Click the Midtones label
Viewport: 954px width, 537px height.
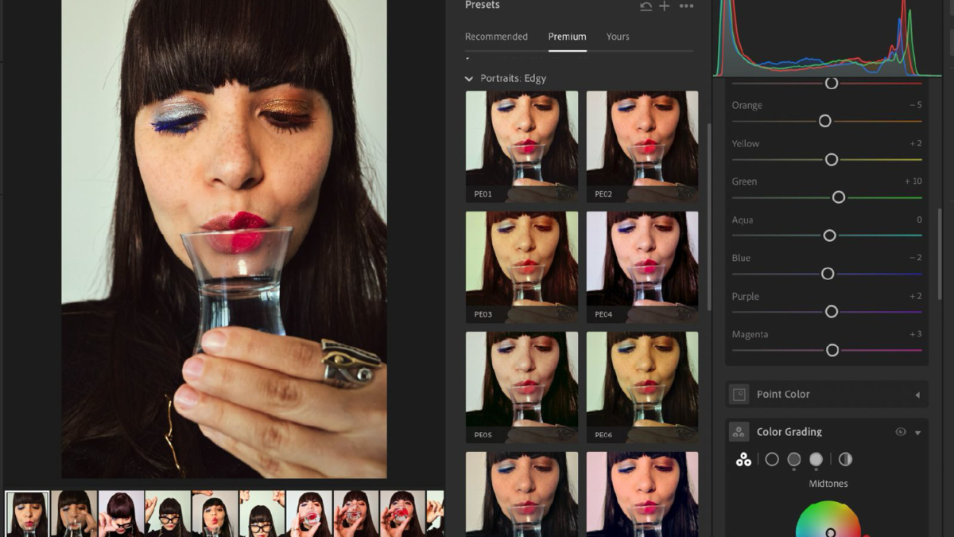point(828,484)
